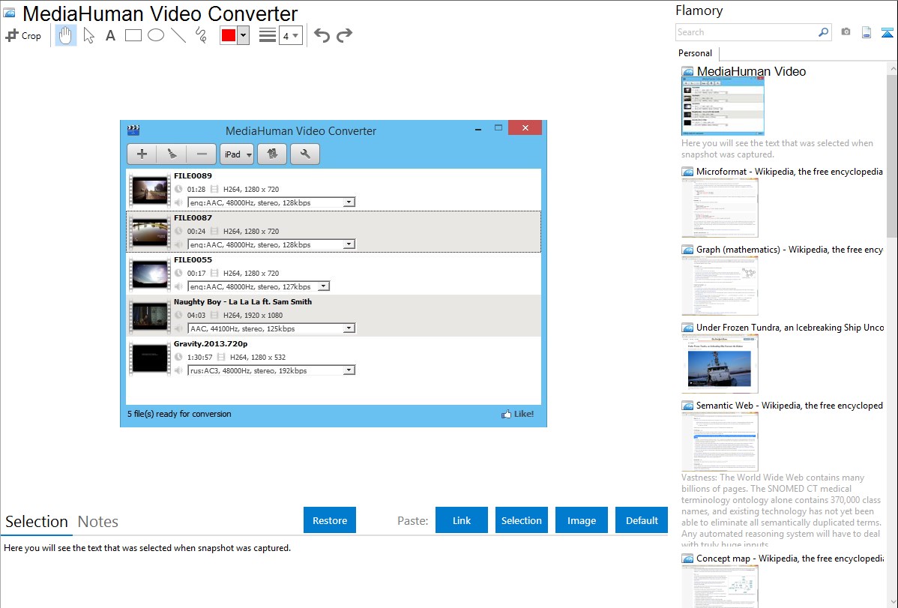The width and height of the screenshot is (898, 608).
Task: Expand the audio dropdown for Naughty Boy video
Action: (349, 328)
